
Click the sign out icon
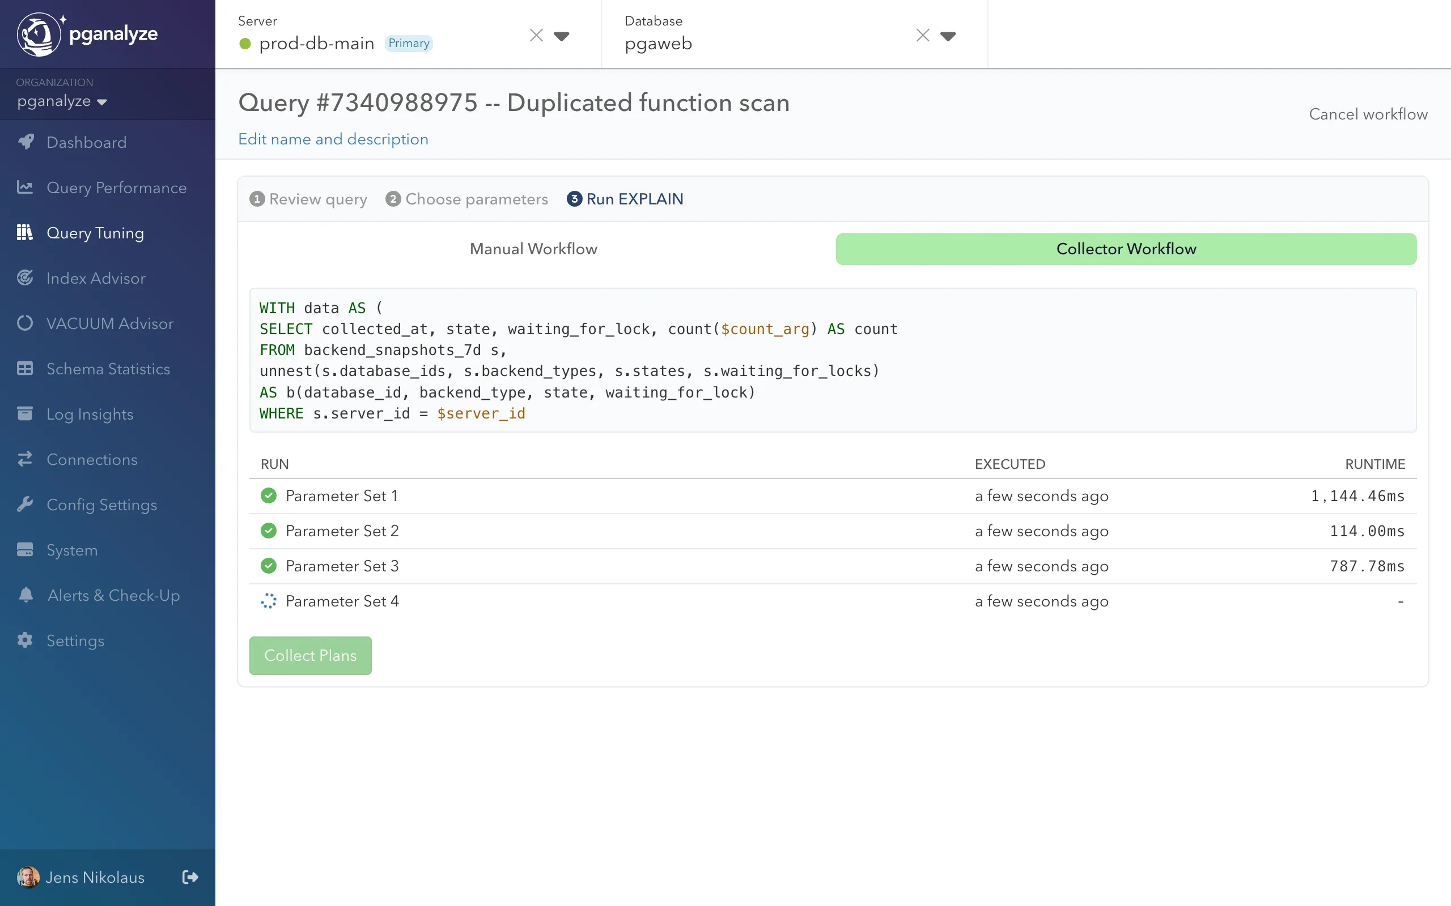pos(190,877)
